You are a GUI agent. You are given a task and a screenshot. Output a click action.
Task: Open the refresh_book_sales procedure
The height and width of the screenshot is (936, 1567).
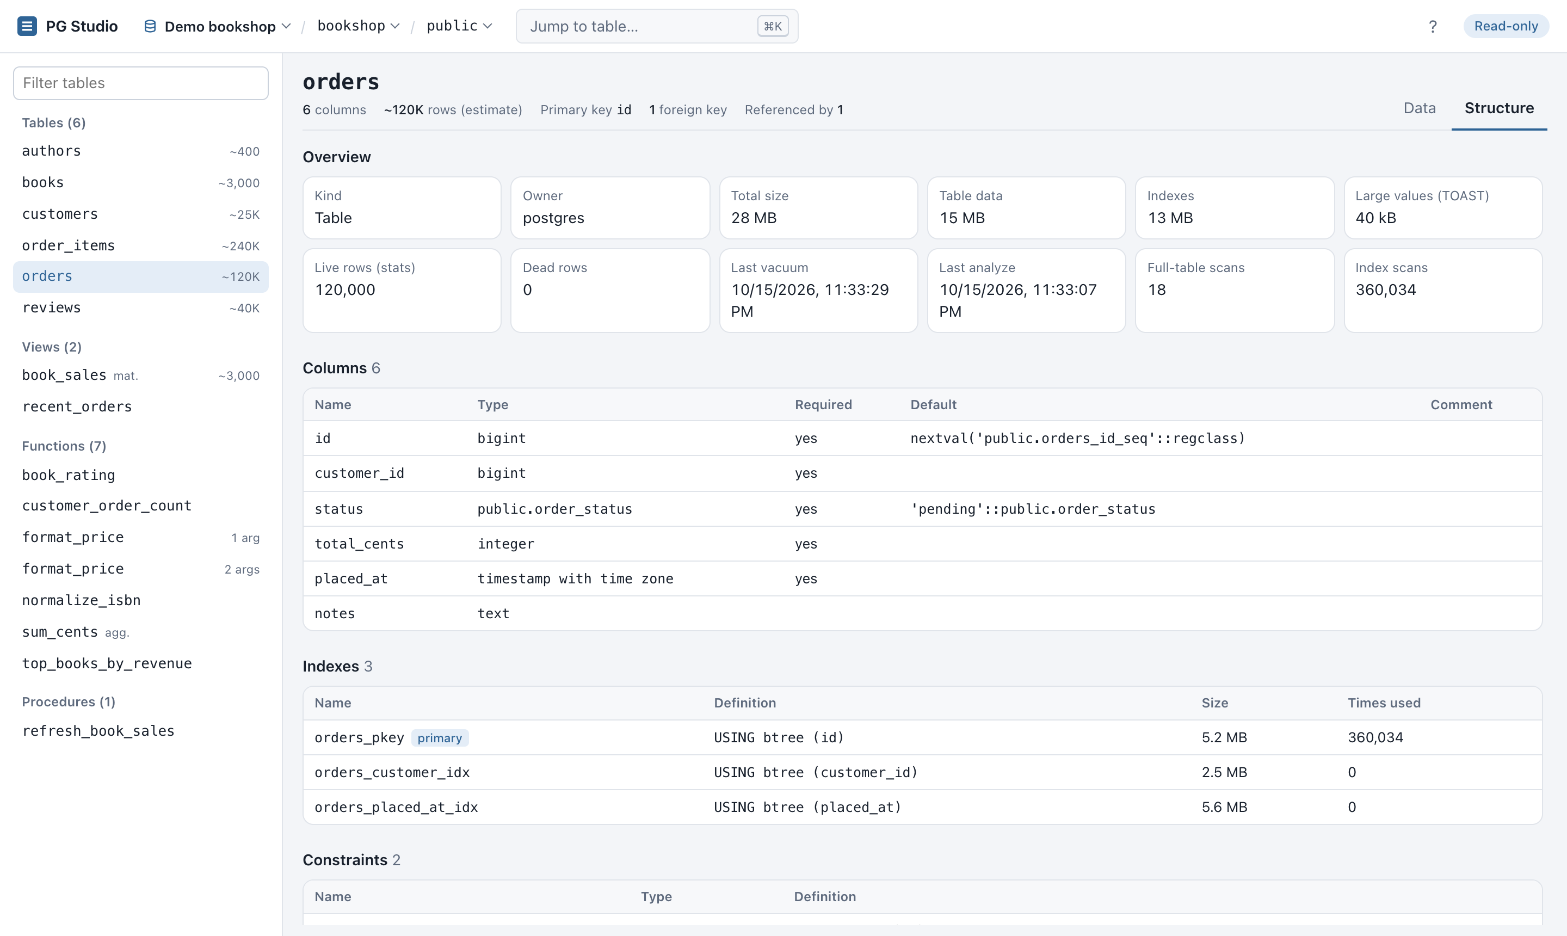140,731
